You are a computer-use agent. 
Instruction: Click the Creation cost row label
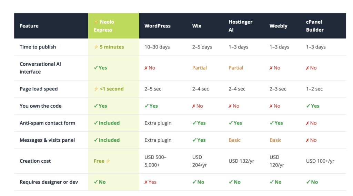coord(35,161)
